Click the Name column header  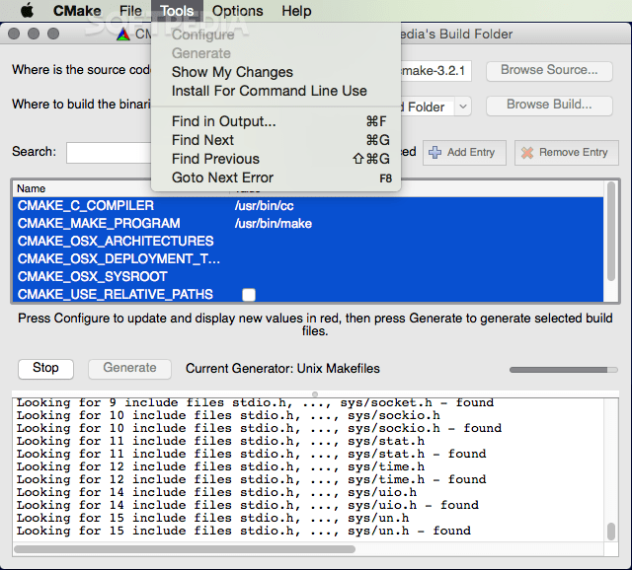(x=31, y=188)
